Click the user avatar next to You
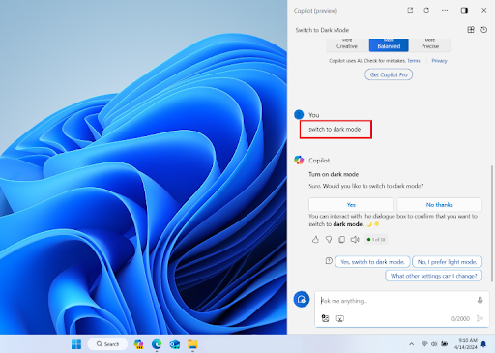 coord(299,114)
